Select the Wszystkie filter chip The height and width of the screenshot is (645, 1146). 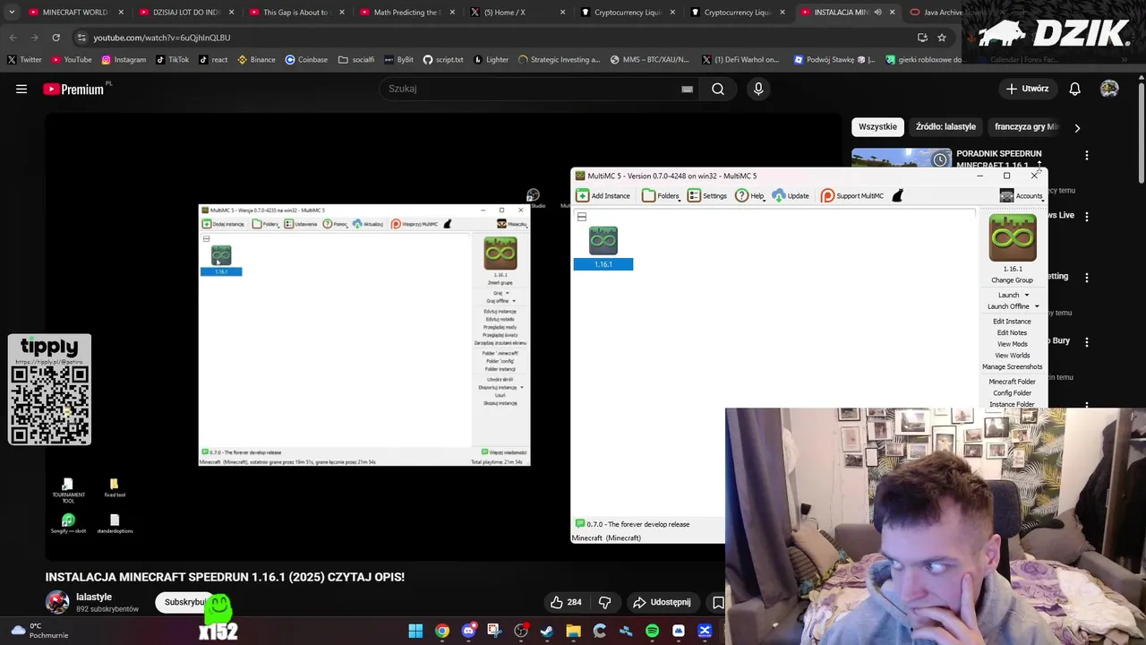[x=877, y=127]
